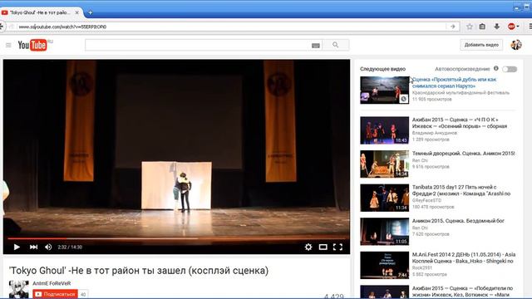Open 'Tanibata 2015 day1 27' video link
The image size is (532, 299).
[461, 190]
